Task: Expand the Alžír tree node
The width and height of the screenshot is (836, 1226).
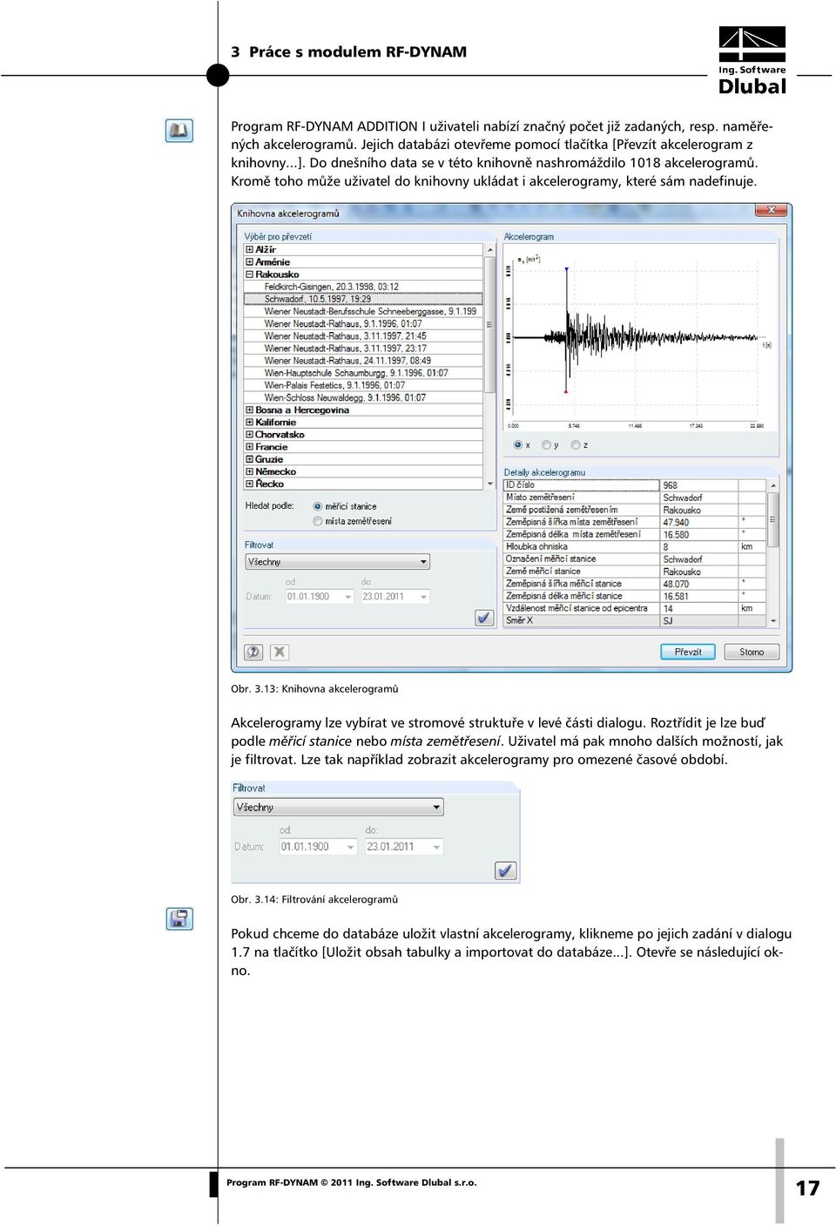Action: pyautogui.click(x=250, y=249)
